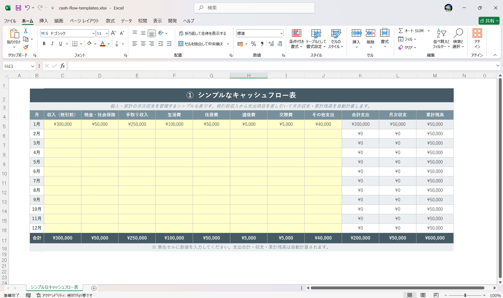Switch to the データ ribbon tab
503x298 pixels.
(x=126, y=21)
